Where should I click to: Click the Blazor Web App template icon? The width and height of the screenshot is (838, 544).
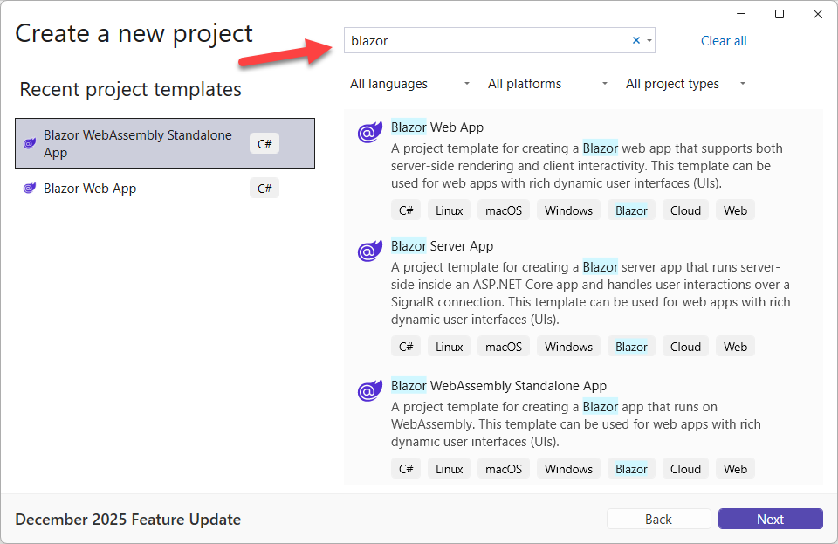(x=370, y=132)
